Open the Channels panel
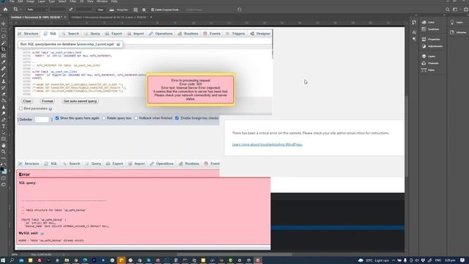The width and height of the screenshot is (469, 264). 430,63
